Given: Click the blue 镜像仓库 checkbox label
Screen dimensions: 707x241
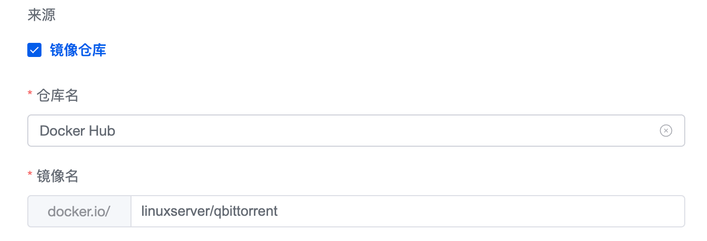Looking at the screenshot, I should pyautogui.click(x=78, y=50).
